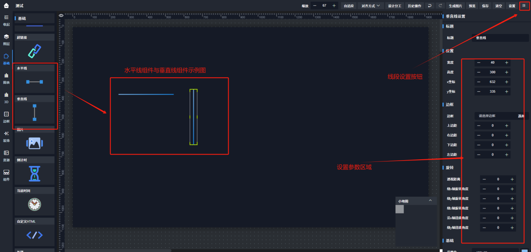The image size is (531, 252).
Task: Decrease the 宽度 width value
Action: 479,62
